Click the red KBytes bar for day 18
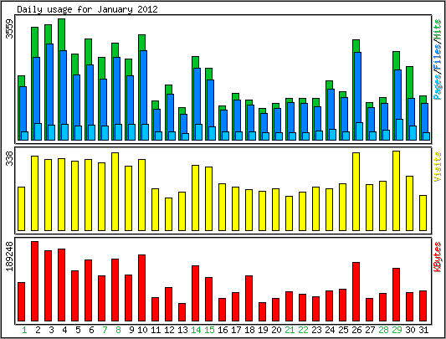 (249, 298)
